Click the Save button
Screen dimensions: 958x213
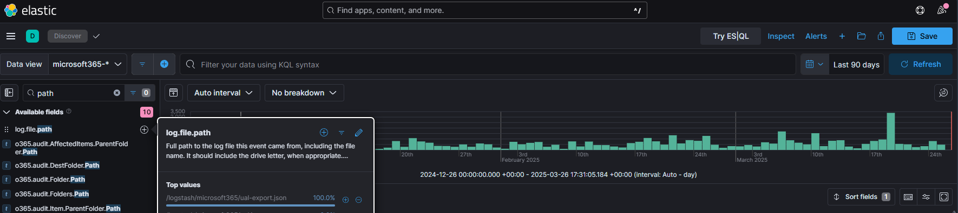coord(922,36)
